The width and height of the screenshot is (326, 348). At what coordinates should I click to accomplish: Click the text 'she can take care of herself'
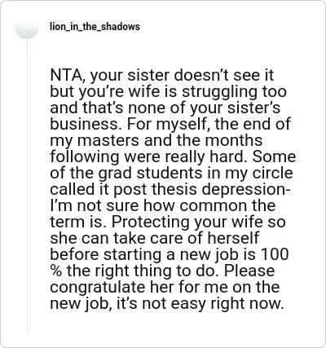pyautogui.click(x=154, y=238)
